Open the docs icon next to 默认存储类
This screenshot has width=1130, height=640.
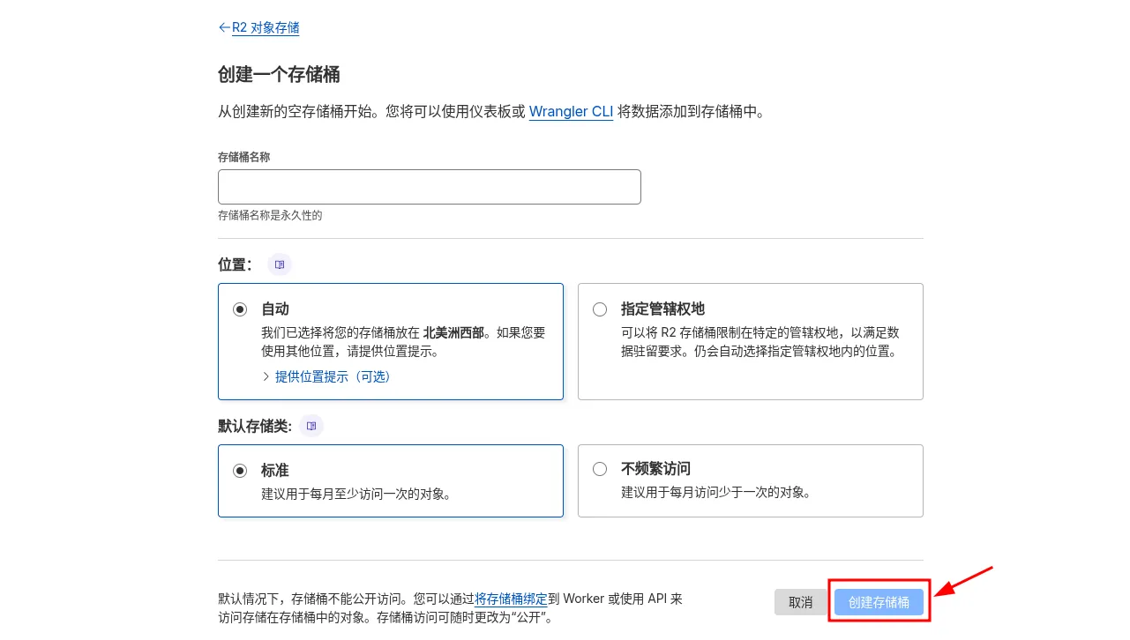(x=311, y=426)
